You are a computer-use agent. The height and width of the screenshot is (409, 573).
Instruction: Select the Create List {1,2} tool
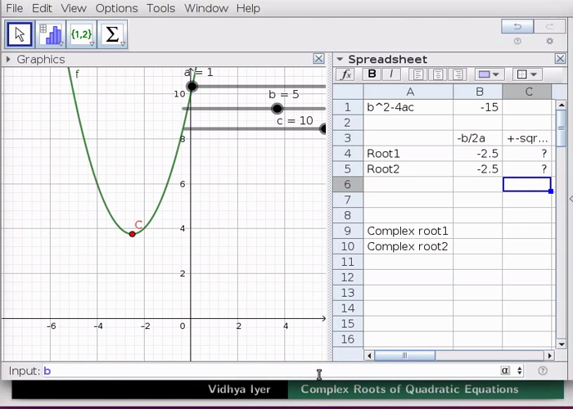[82, 34]
